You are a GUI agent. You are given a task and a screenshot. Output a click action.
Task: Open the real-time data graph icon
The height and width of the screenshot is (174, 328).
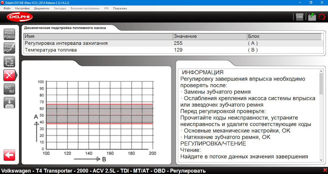pyautogui.click(x=9, y=62)
